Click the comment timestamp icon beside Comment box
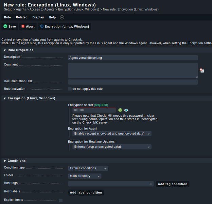212x204 pixels. click(202, 70)
